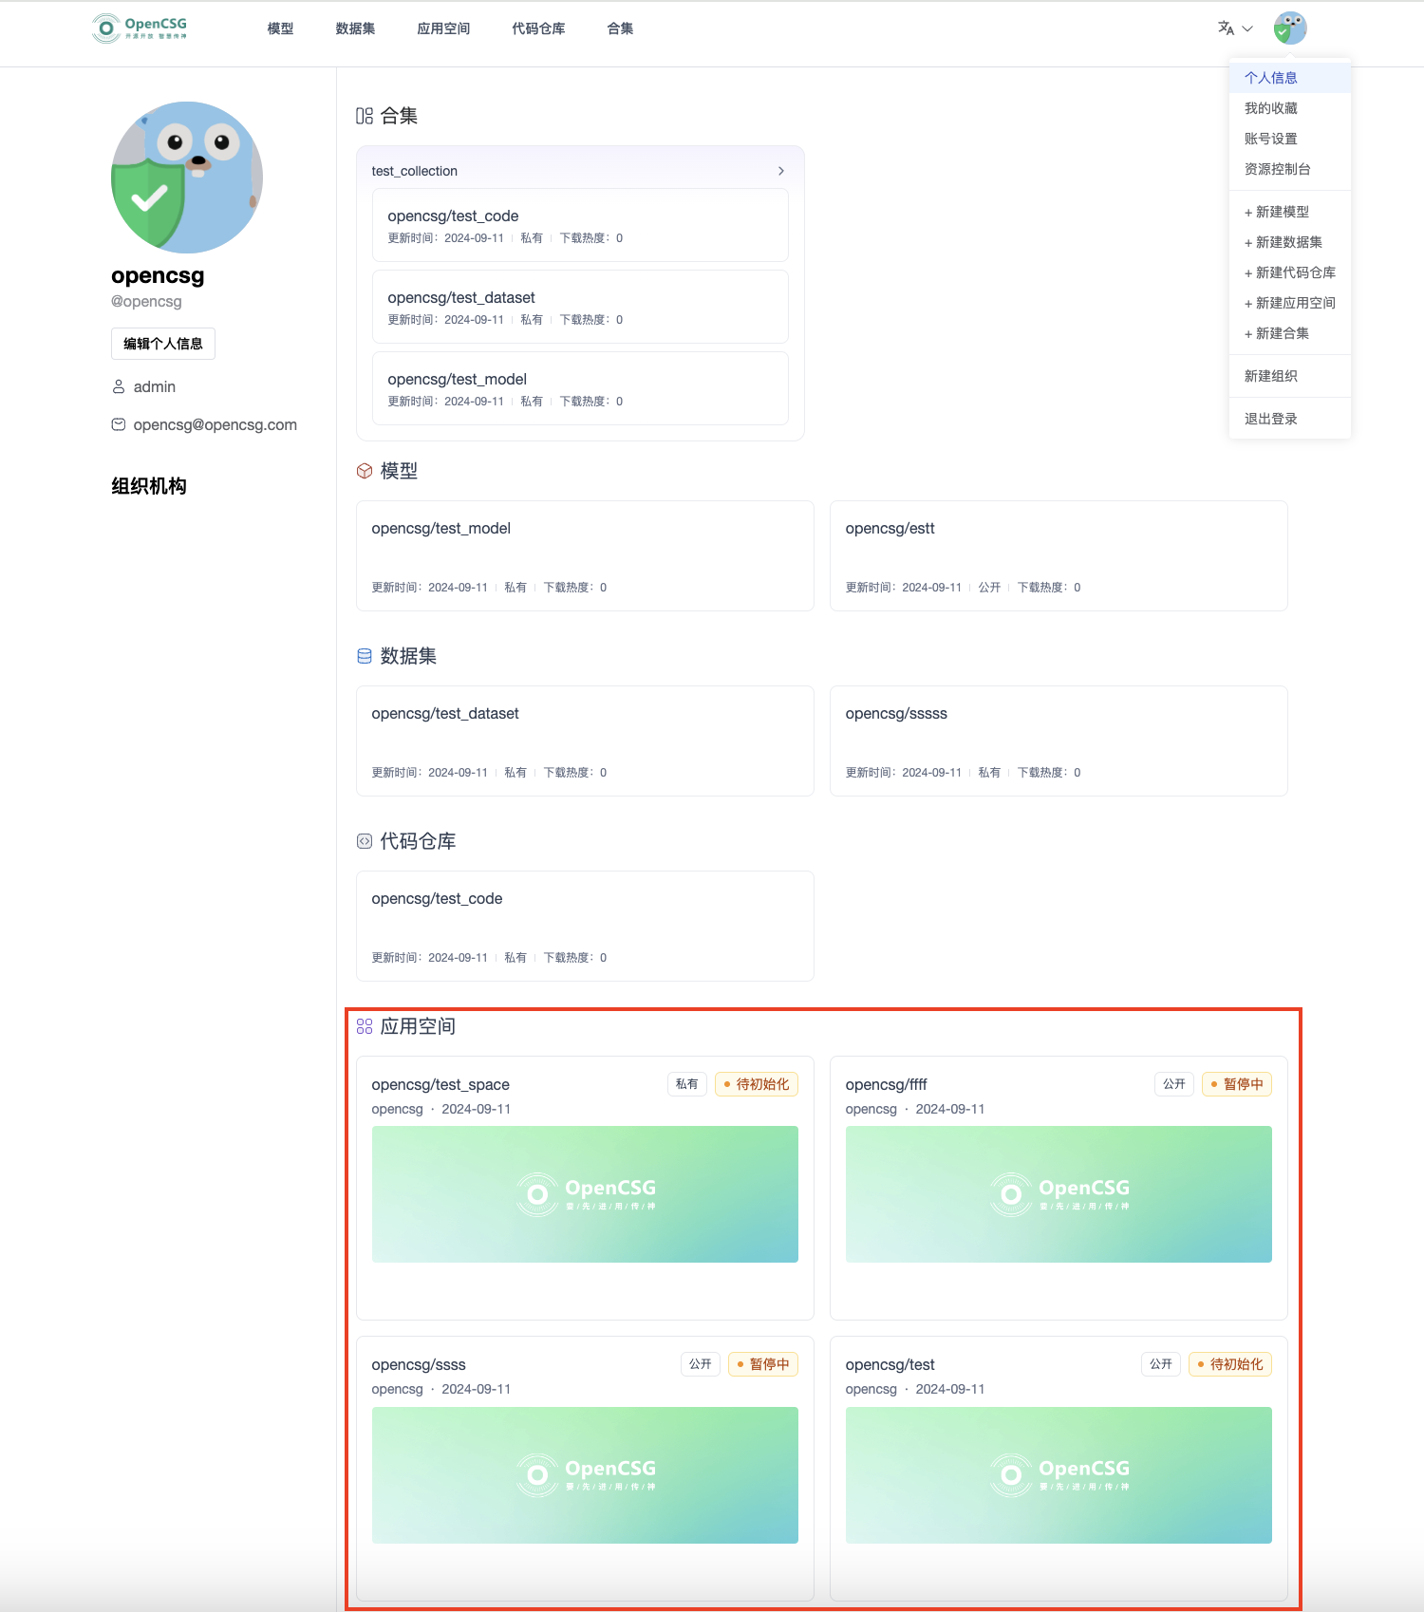This screenshot has width=1424, height=1612.
Task: Expand test_collection with chevron arrow
Action: pos(780,171)
